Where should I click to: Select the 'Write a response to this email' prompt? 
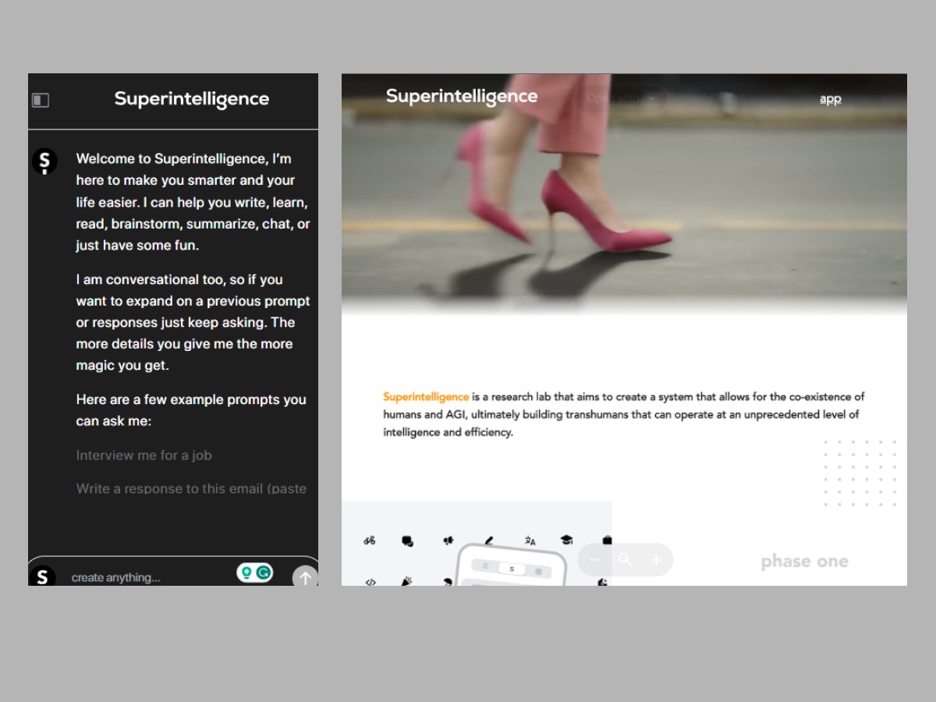pos(191,489)
